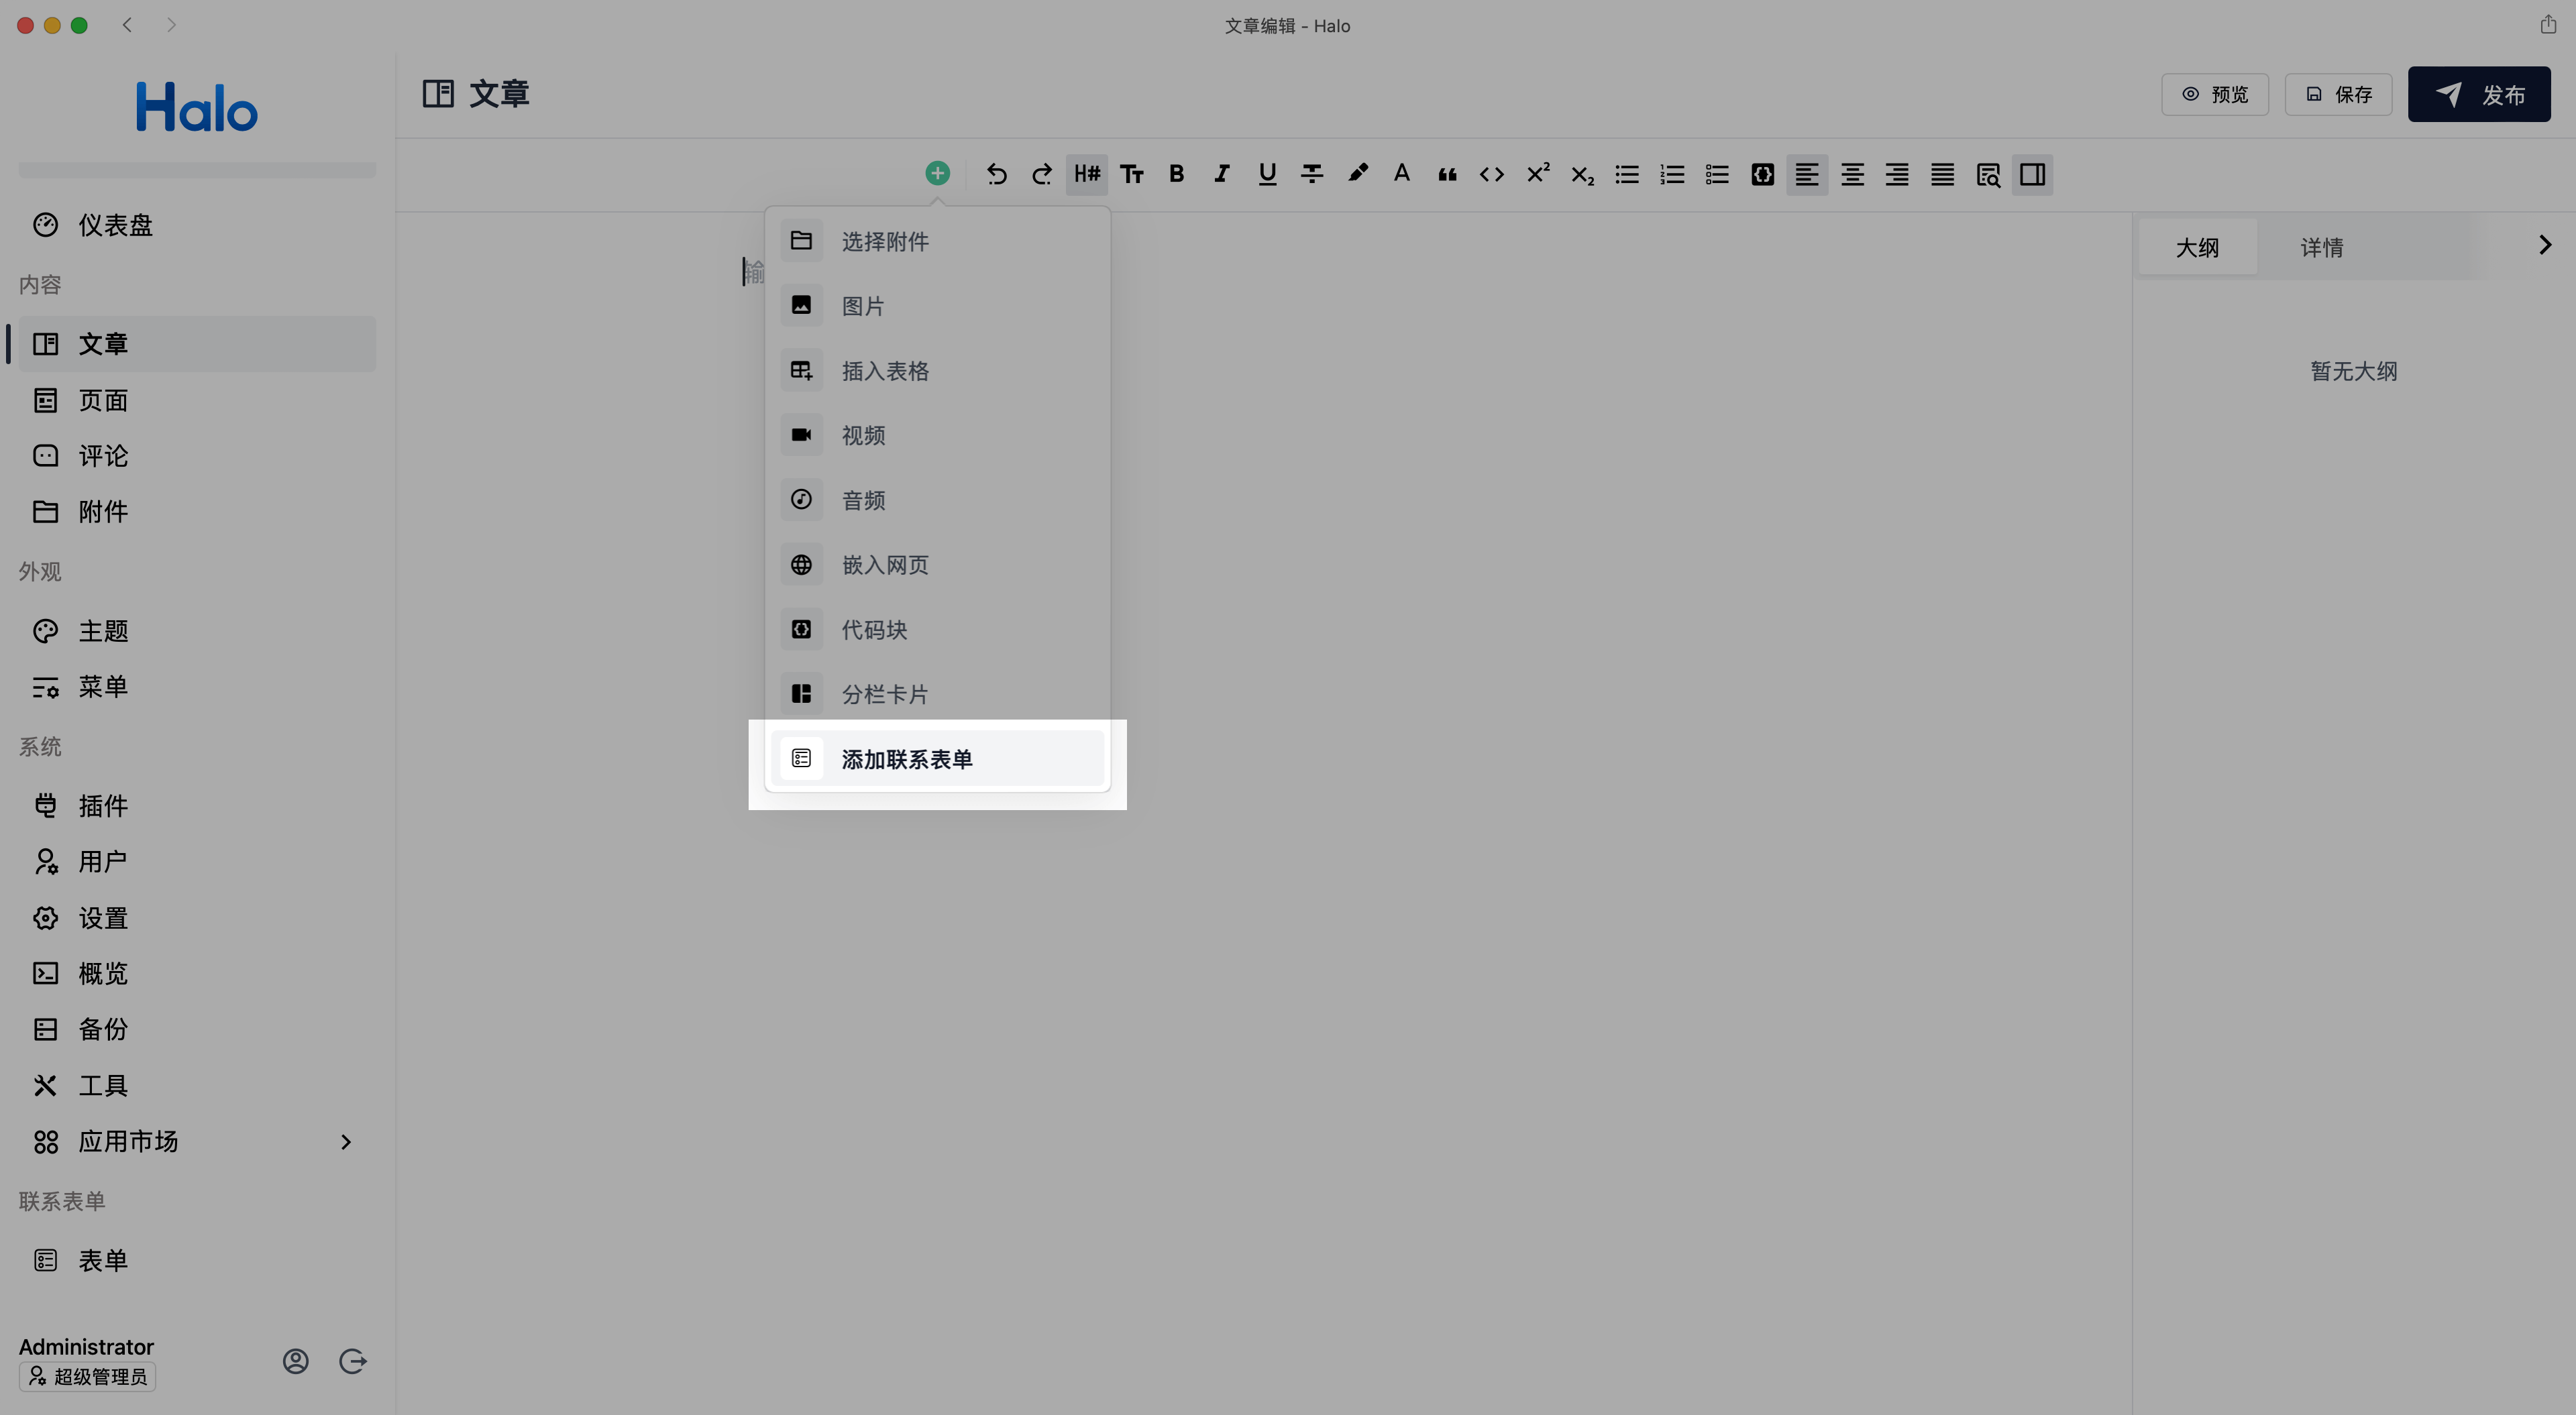
Task: Open 用户 in sidebar
Action: (197, 862)
